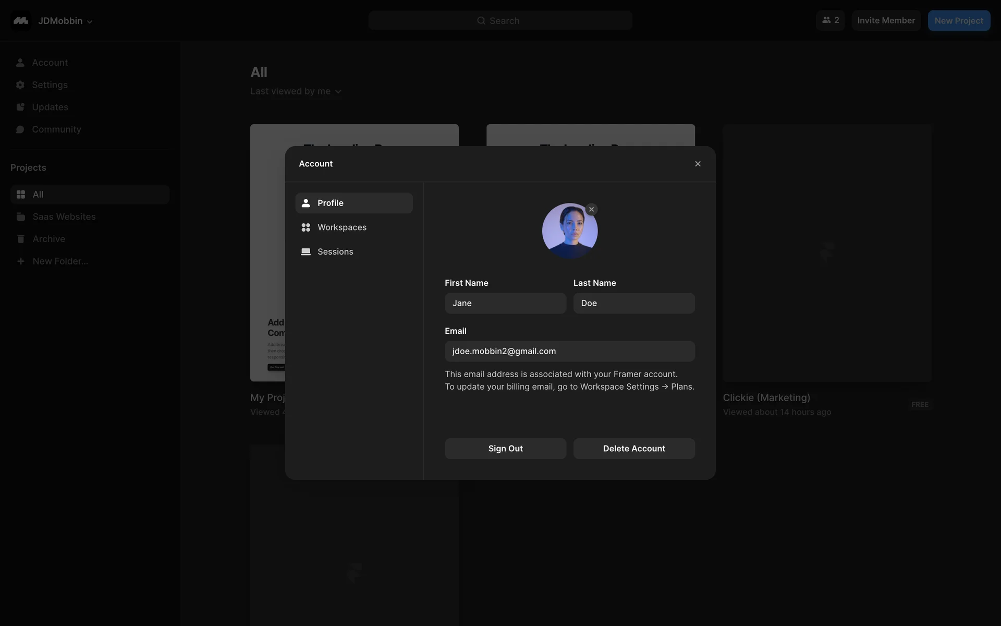Click the plus icon for New Folder

point(21,261)
